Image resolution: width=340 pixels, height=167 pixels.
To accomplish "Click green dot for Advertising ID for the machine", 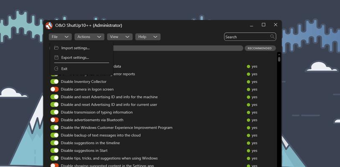I will (x=248, y=97).
